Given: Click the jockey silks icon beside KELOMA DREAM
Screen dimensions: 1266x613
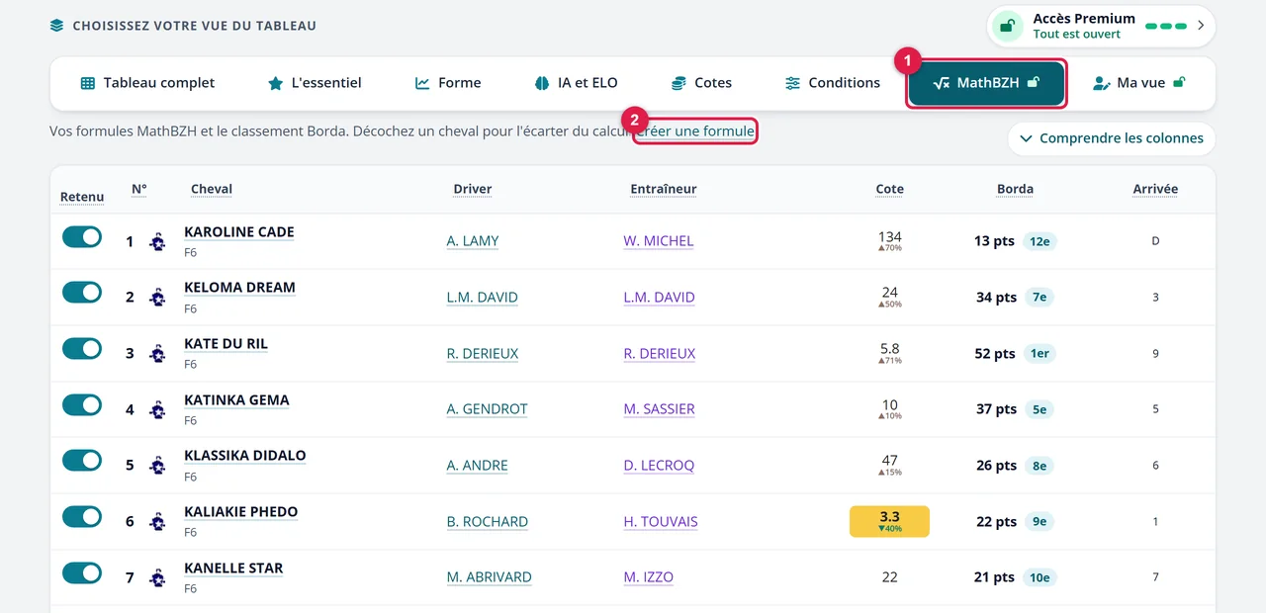Looking at the screenshot, I should coord(157,297).
